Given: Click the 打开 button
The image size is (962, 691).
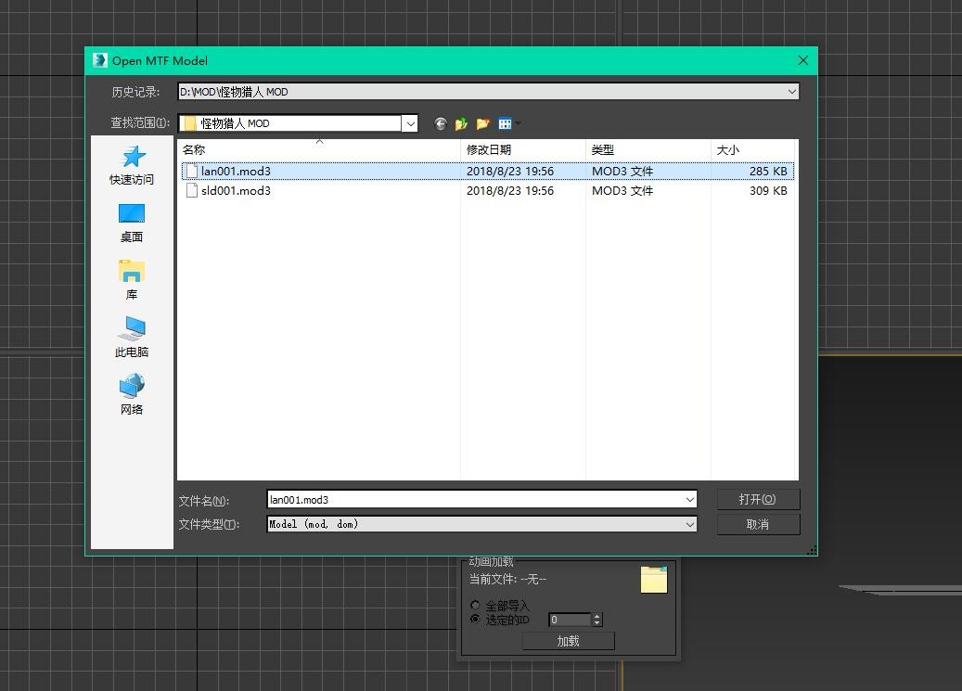Looking at the screenshot, I should click(x=757, y=499).
